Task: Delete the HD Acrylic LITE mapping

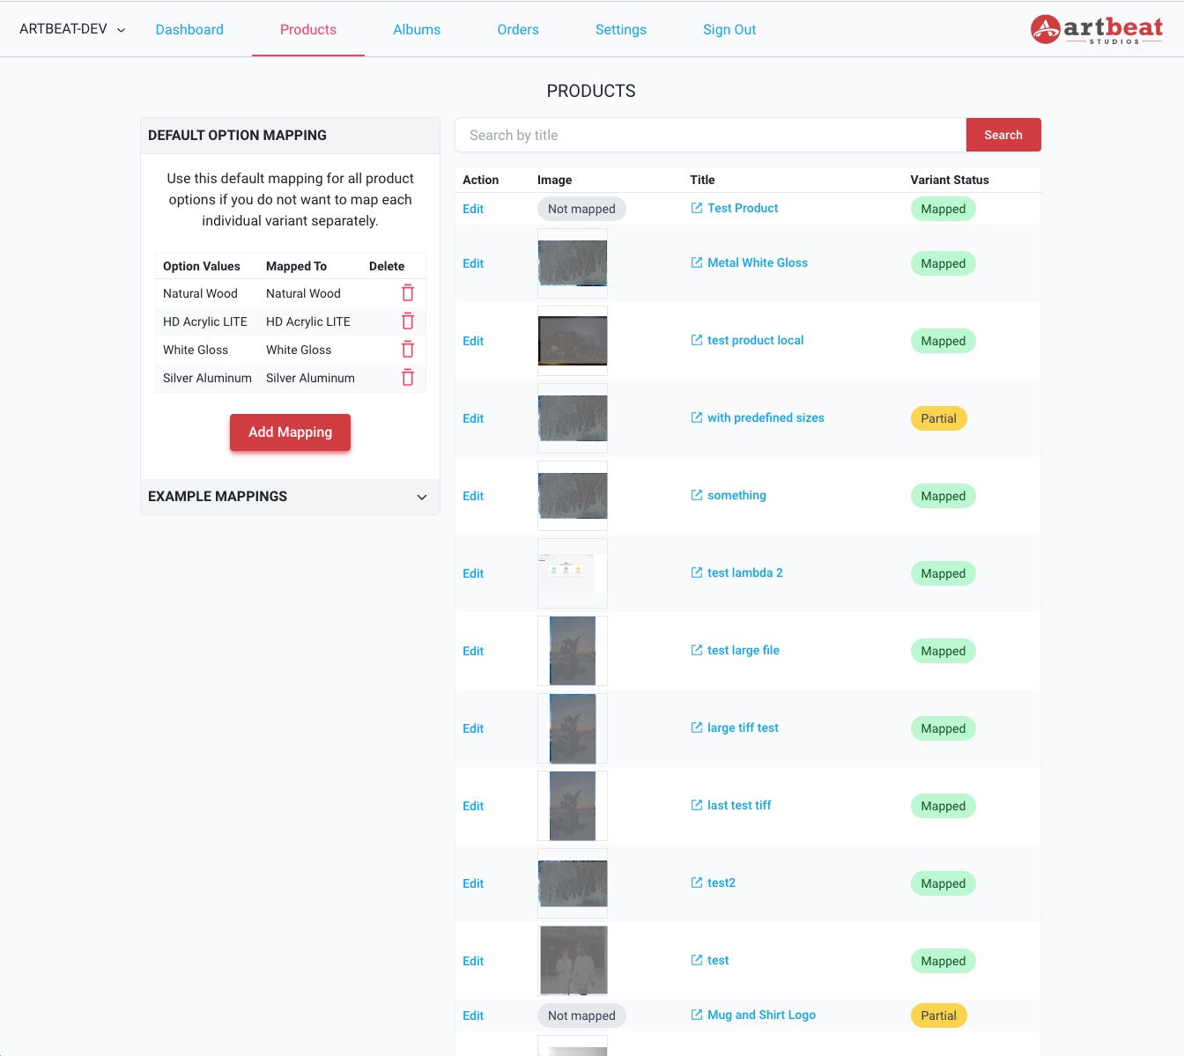Action: pyautogui.click(x=408, y=321)
